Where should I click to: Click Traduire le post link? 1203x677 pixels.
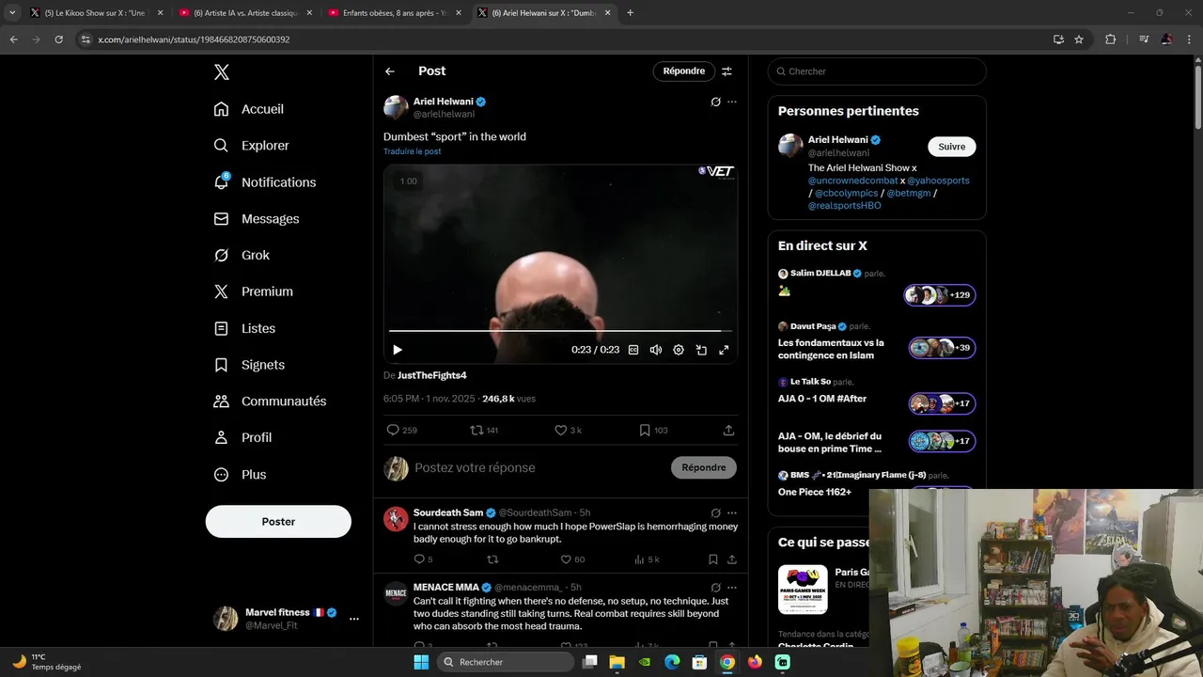tap(412, 151)
